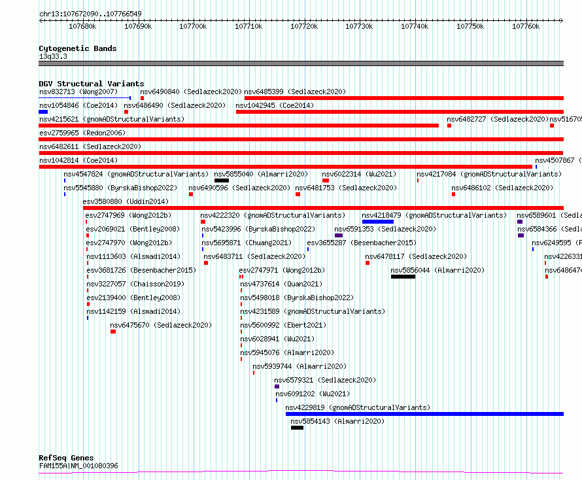The width and height of the screenshot is (582, 480).
Task: Click the 107720k ruler position label
Action: pos(304,26)
